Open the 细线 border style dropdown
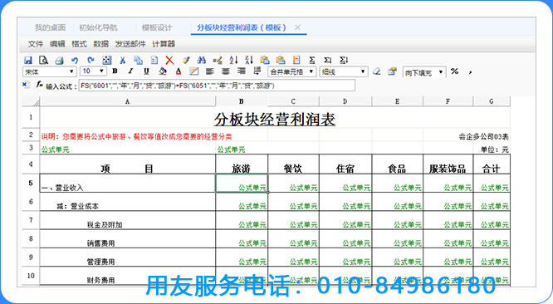The image size is (553, 304). (x=344, y=72)
